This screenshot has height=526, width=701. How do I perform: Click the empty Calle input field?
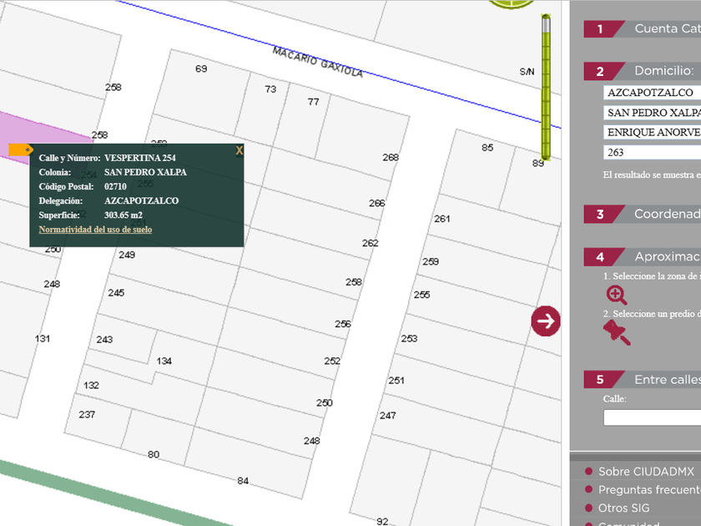pos(652,417)
